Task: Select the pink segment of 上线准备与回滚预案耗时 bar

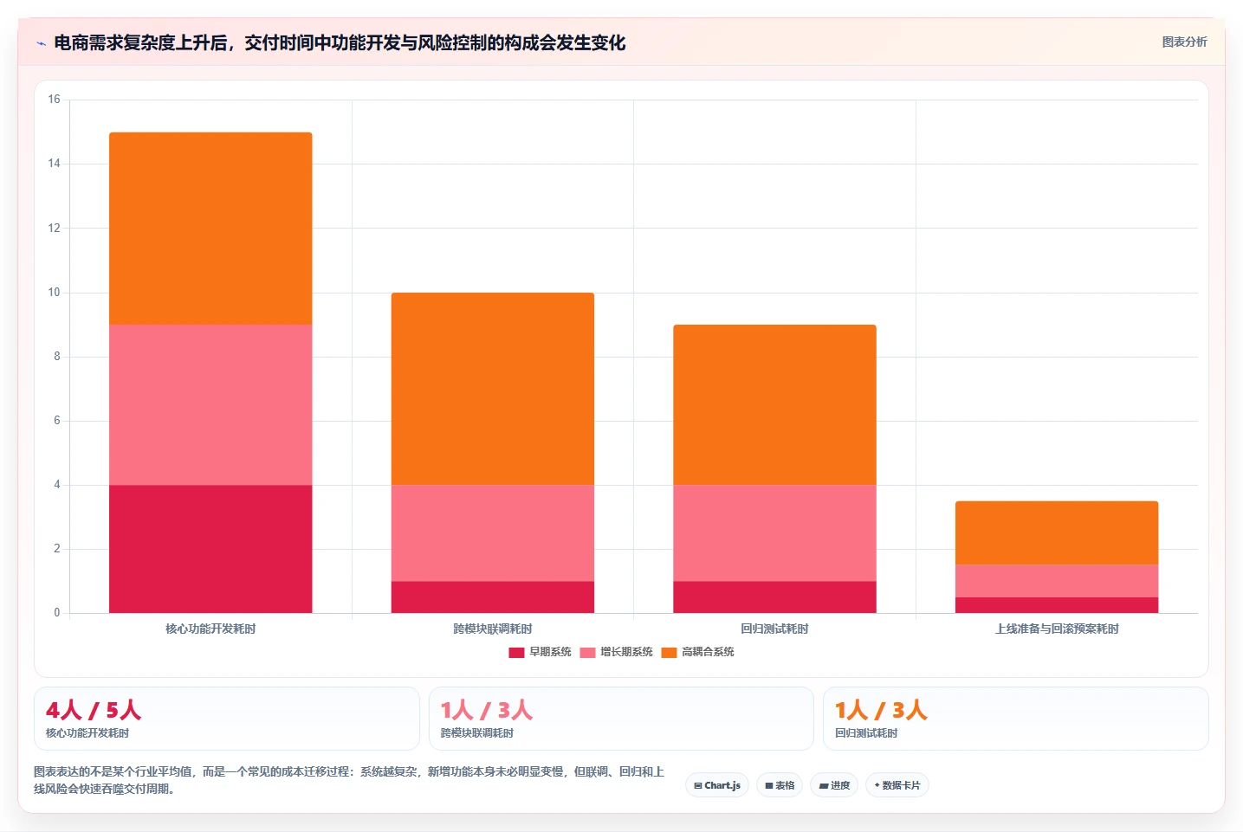Action: 1057,581
